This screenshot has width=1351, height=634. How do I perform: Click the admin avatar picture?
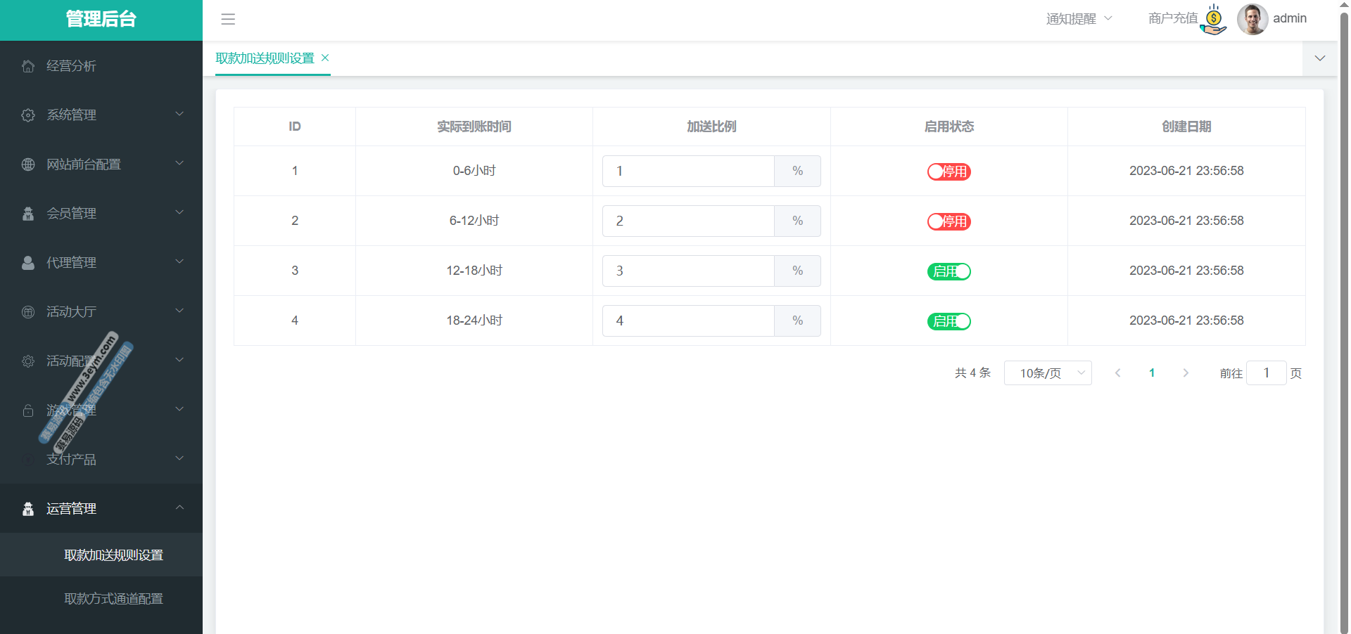[x=1252, y=19]
